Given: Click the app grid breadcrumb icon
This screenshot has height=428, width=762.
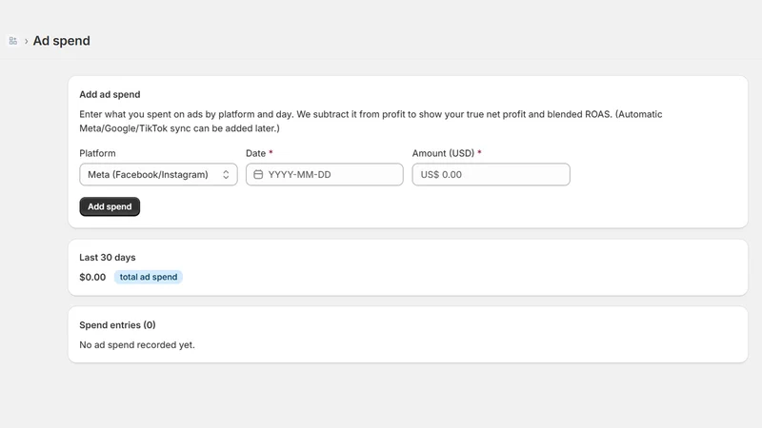Looking at the screenshot, I should [13, 41].
